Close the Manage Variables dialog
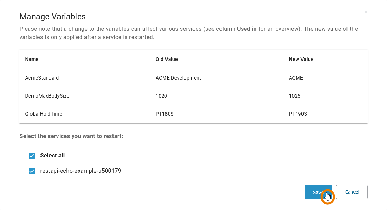Screen dimensions: 387x210 [x=366, y=12]
